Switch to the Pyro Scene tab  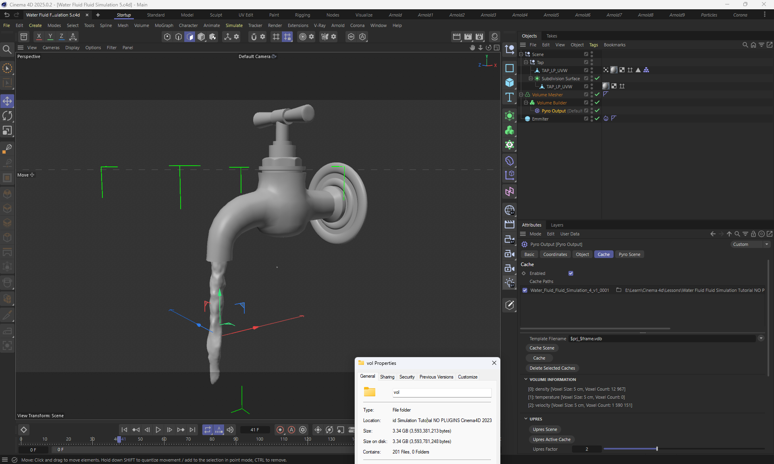coord(629,254)
